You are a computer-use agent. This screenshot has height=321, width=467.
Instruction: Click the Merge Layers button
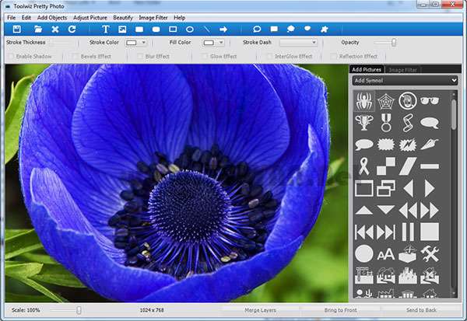pos(260,310)
